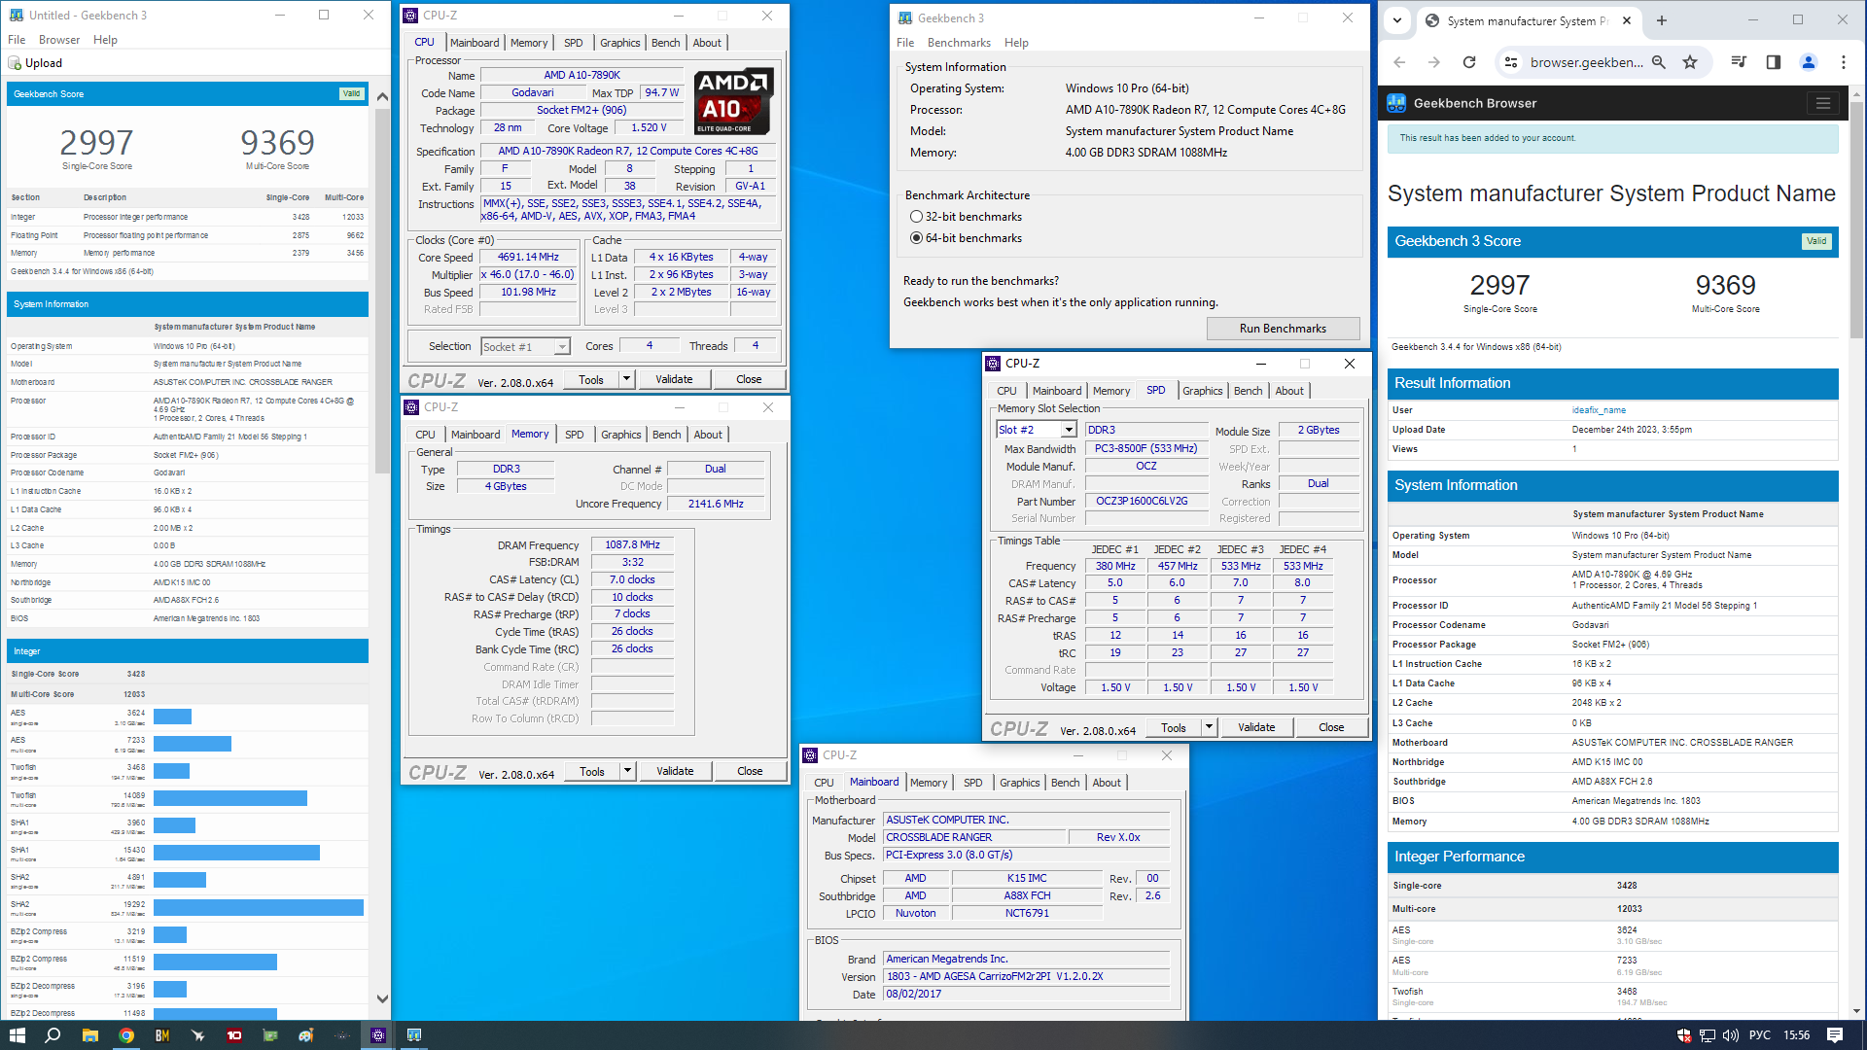Open the Chrome profile avatar
1867x1050 pixels.
pyautogui.click(x=1809, y=62)
